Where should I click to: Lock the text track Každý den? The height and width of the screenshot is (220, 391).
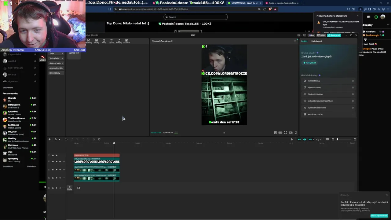coord(53,155)
